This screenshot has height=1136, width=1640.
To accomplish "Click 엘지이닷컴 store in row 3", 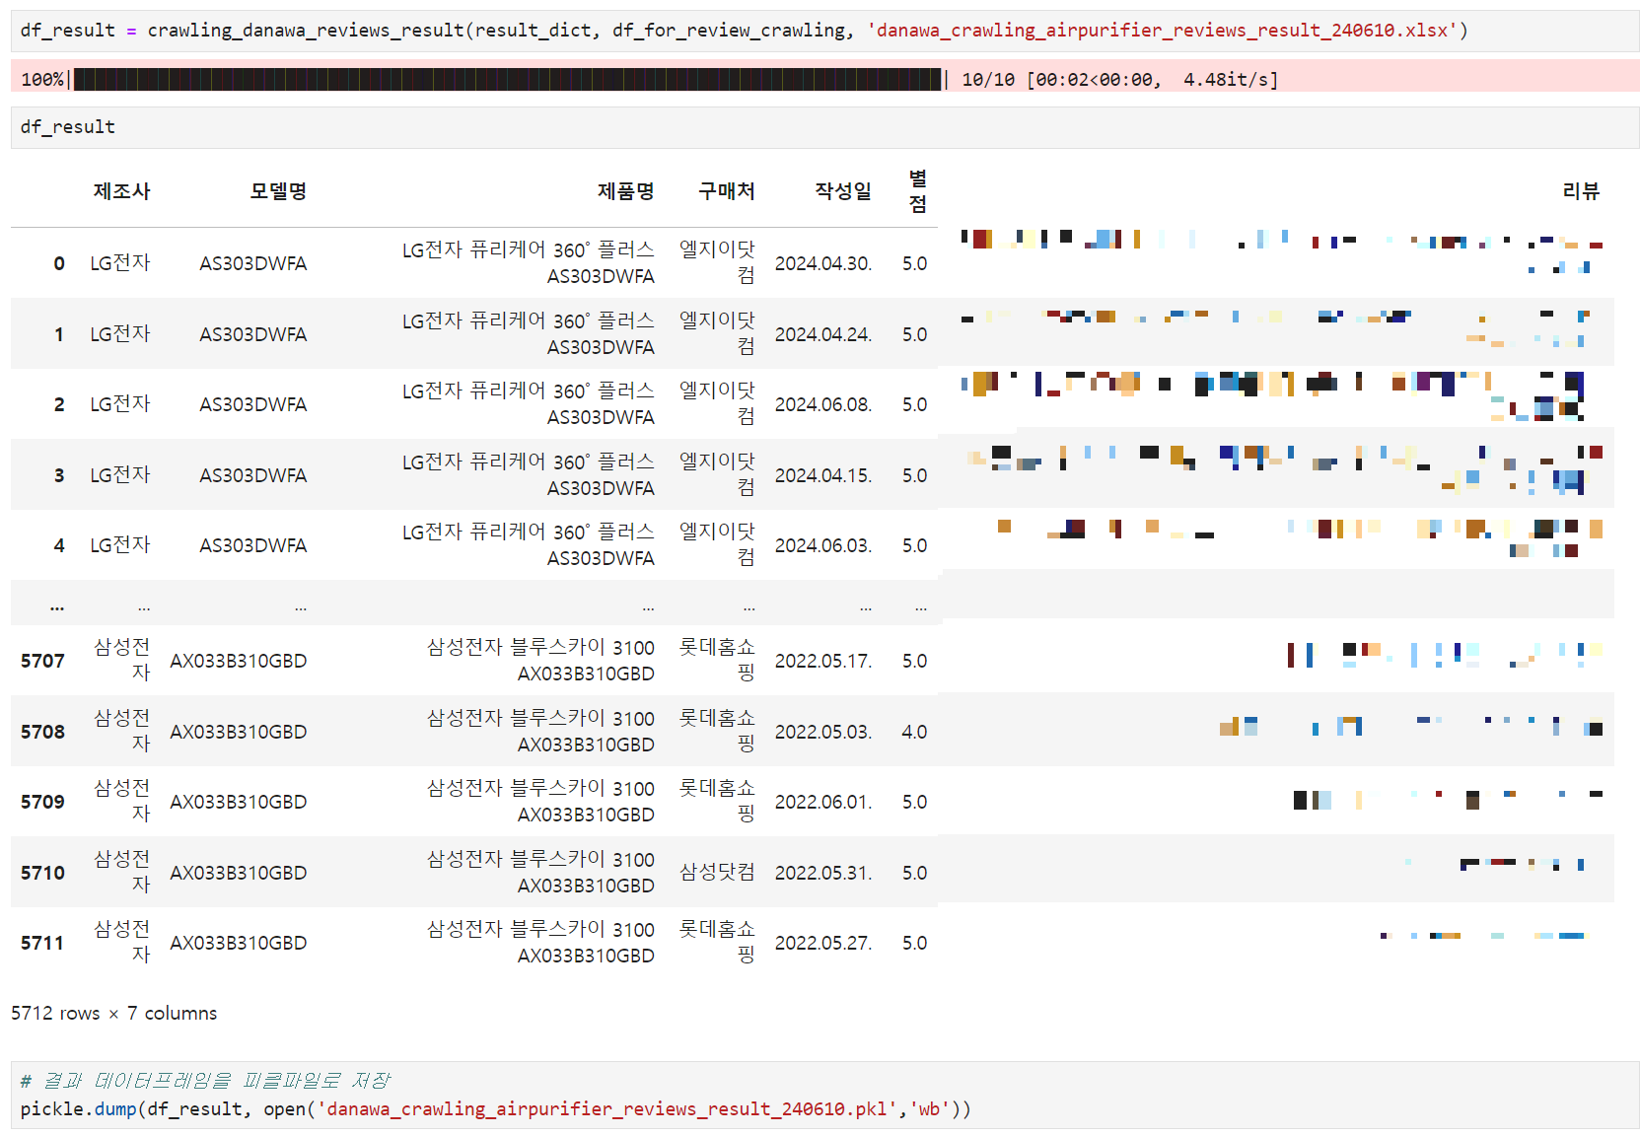I will (x=717, y=474).
